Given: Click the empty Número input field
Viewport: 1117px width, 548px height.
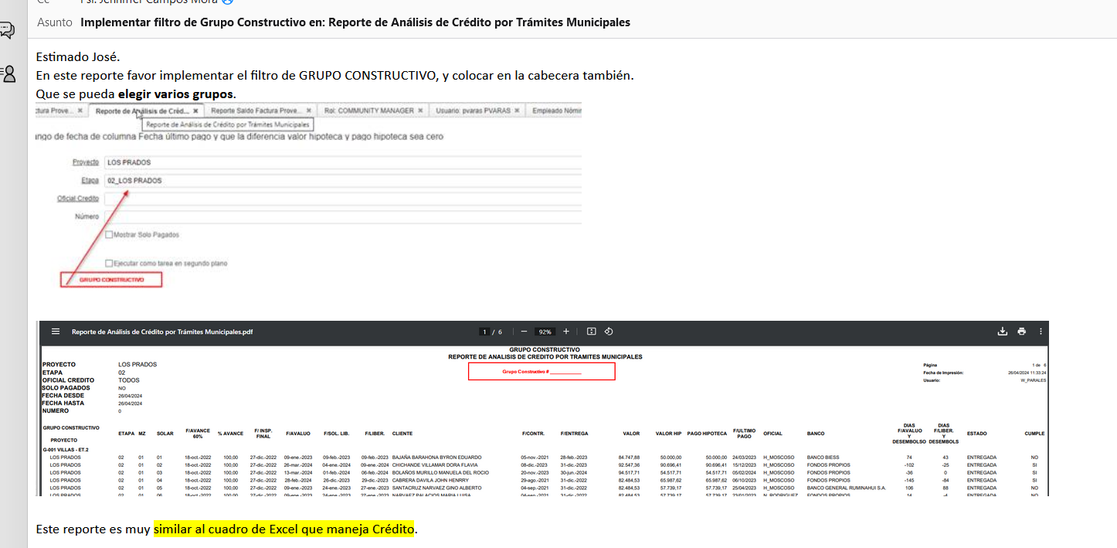Looking at the screenshot, I should pos(340,216).
